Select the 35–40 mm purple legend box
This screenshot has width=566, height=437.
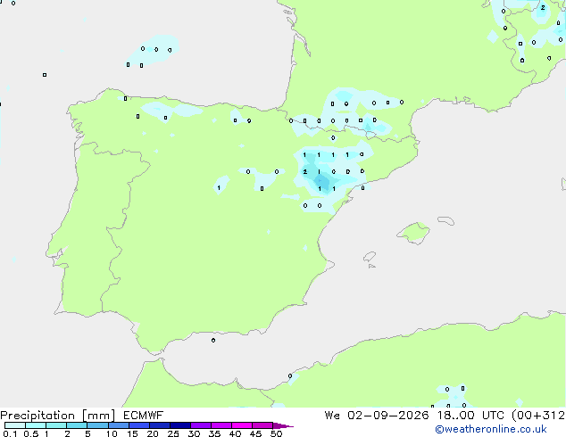[x=221, y=425]
